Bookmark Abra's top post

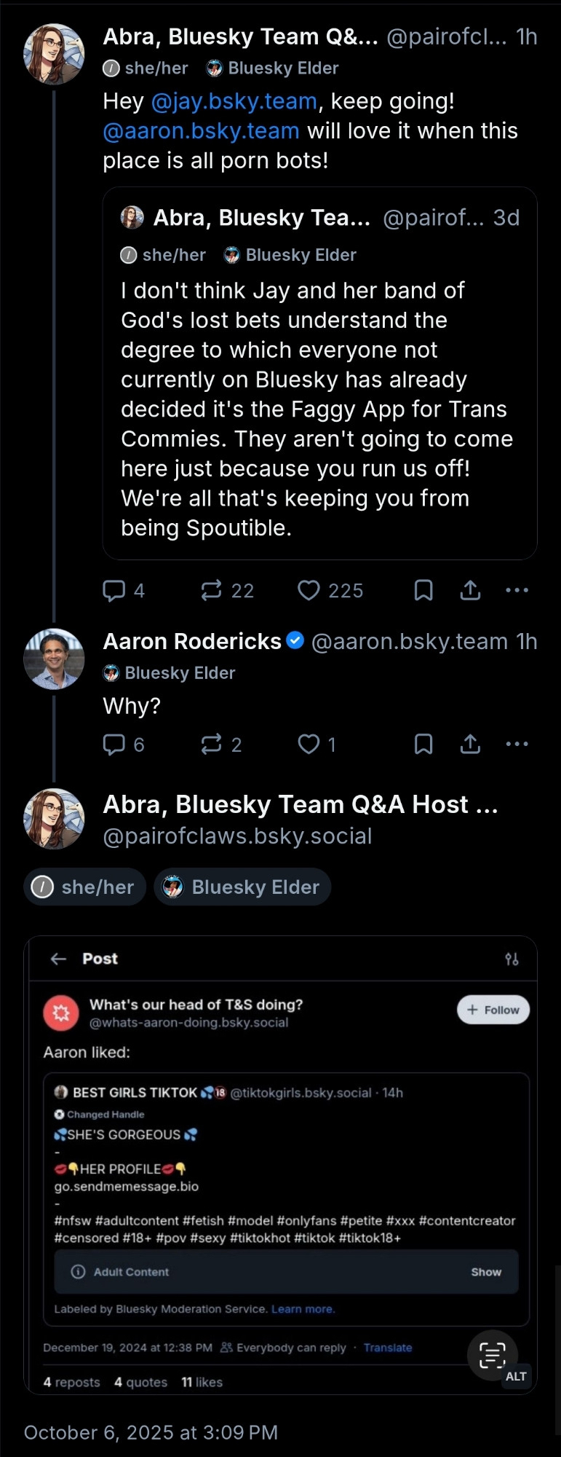423,590
